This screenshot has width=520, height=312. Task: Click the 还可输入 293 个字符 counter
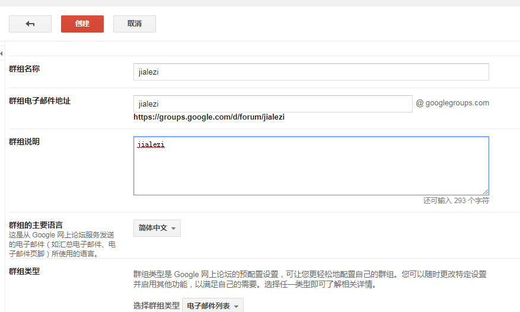coord(456,201)
